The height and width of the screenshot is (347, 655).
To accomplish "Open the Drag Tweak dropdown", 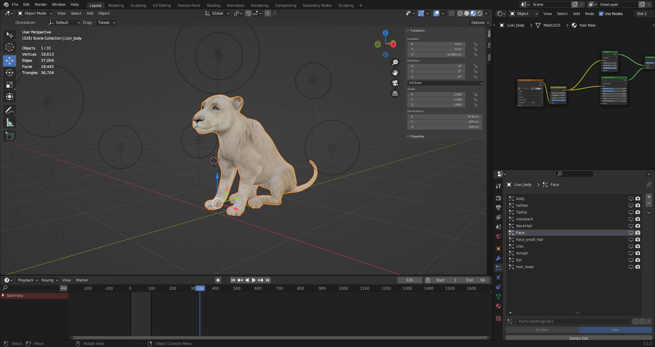I will (106, 23).
